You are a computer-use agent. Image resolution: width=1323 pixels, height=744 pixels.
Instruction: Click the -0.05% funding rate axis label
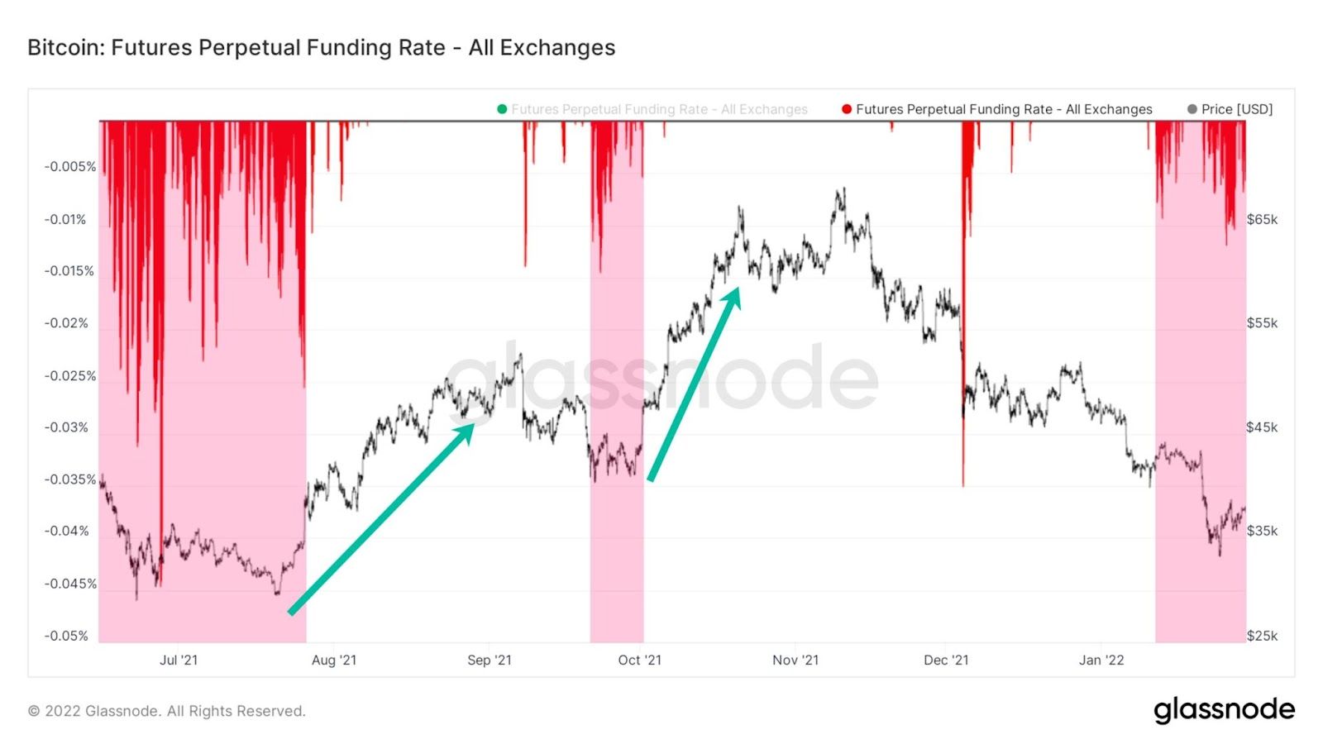pyautogui.click(x=66, y=636)
